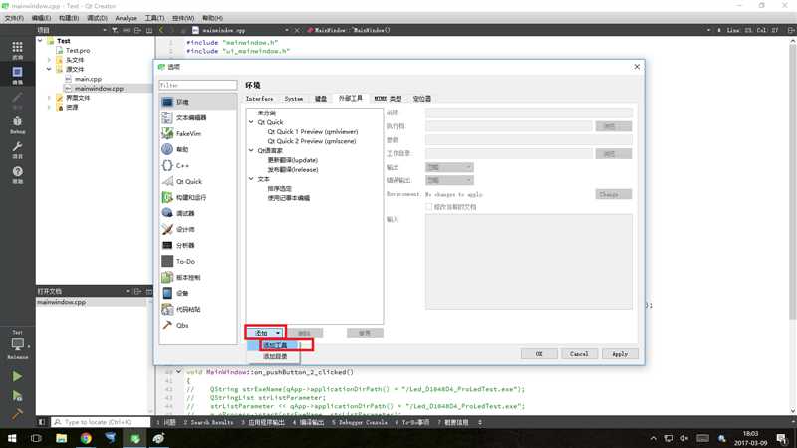
Task: Open the MainWindow::MainWindow() symbol dropdown
Action: coord(508,30)
